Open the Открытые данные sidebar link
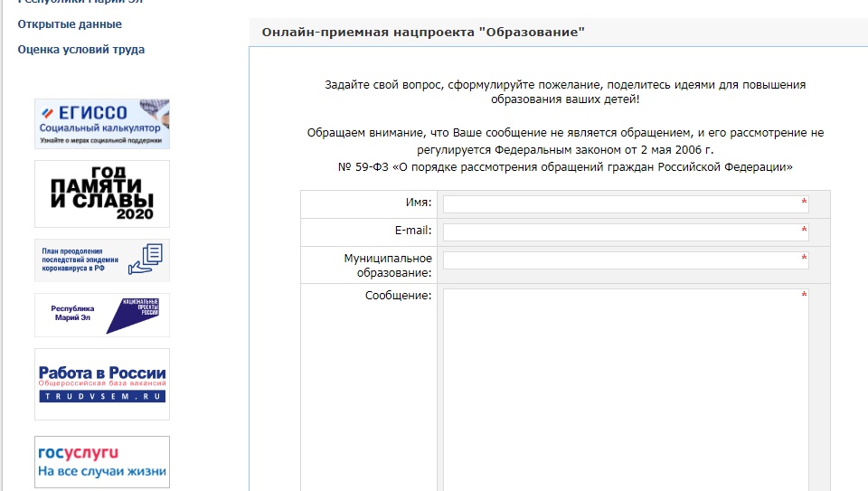The width and height of the screenshot is (868, 491). [x=70, y=24]
